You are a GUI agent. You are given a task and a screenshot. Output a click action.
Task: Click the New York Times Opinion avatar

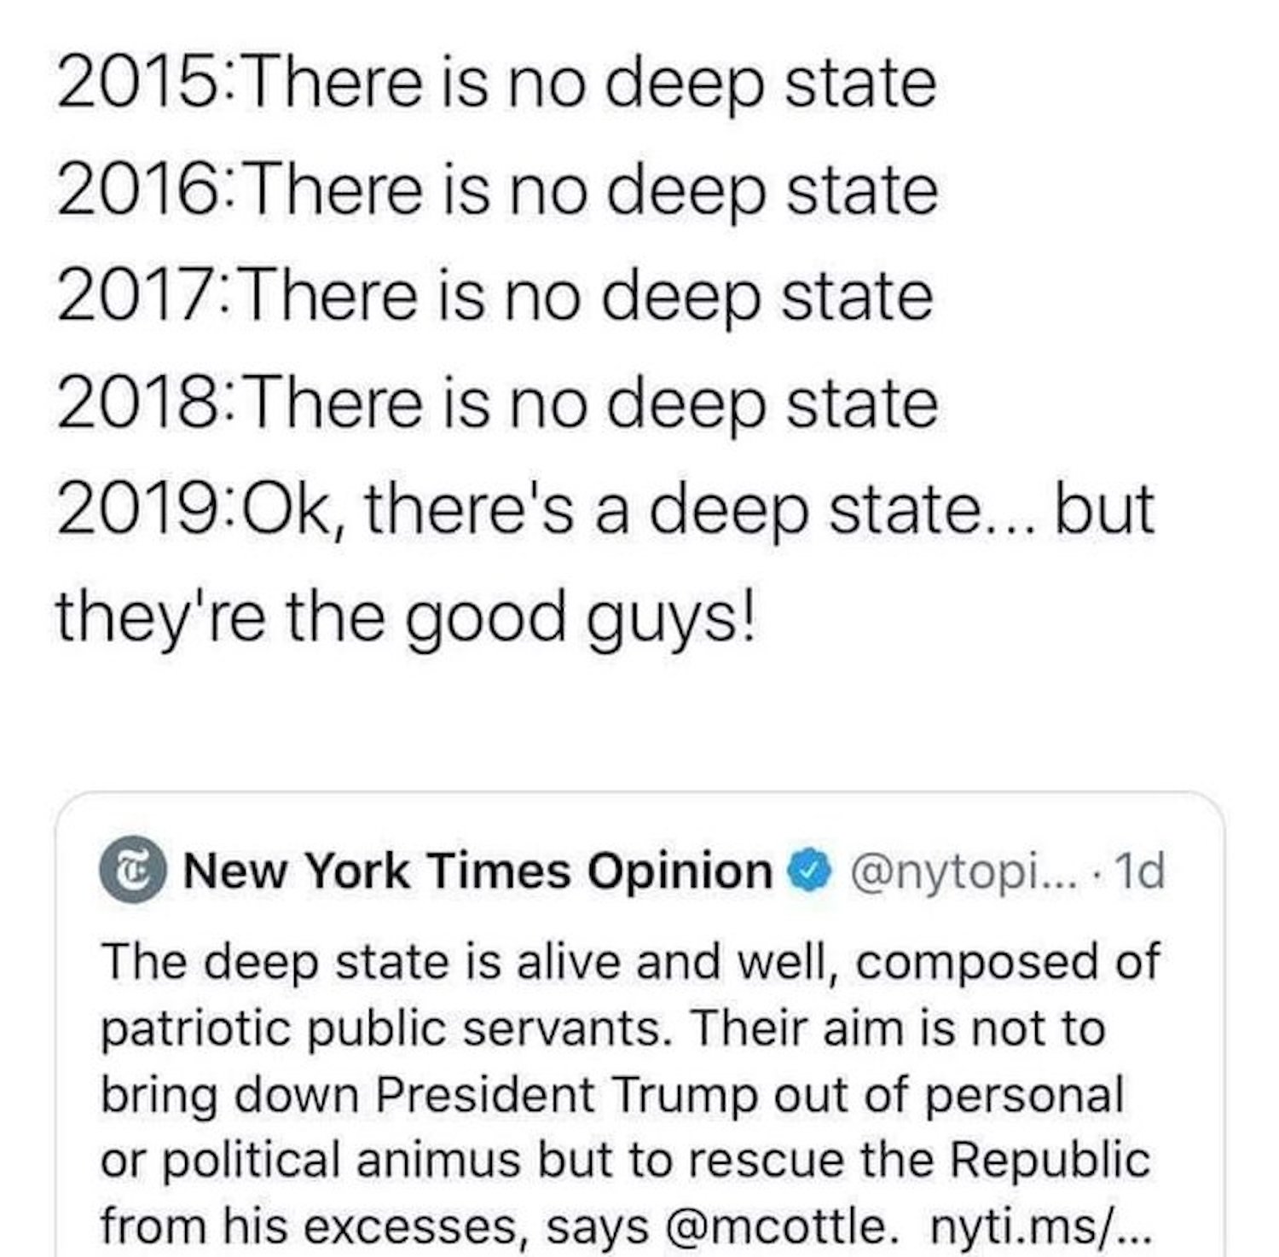click(x=134, y=872)
